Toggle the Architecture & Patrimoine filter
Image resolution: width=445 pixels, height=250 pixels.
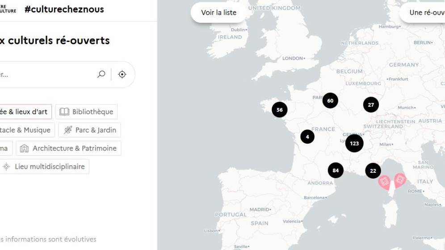pos(68,148)
